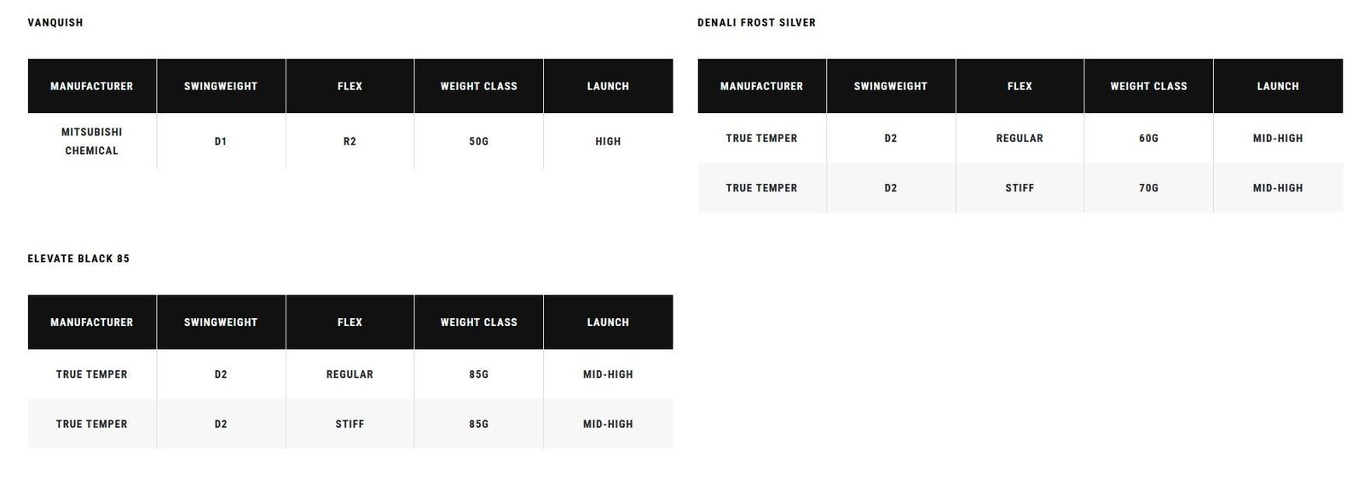This screenshot has height=485, width=1364.
Task: Click the VANQUISH shaft heading
Action: pyautogui.click(x=55, y=23)
